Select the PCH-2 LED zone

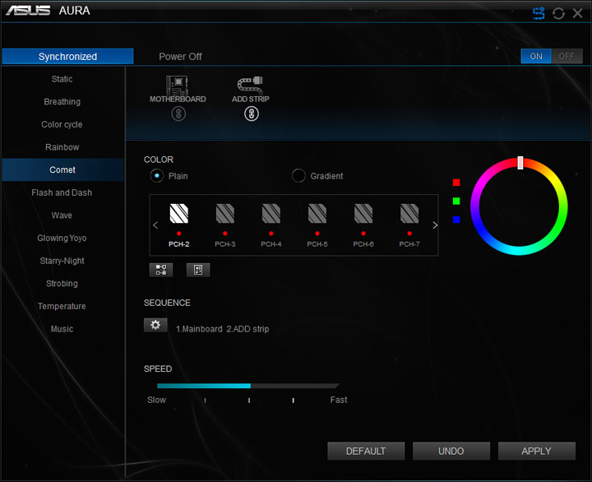(179, 225)
